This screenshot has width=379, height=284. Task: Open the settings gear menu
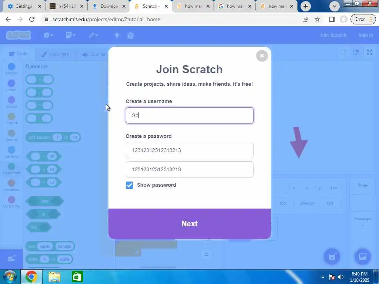pos(48,35)
